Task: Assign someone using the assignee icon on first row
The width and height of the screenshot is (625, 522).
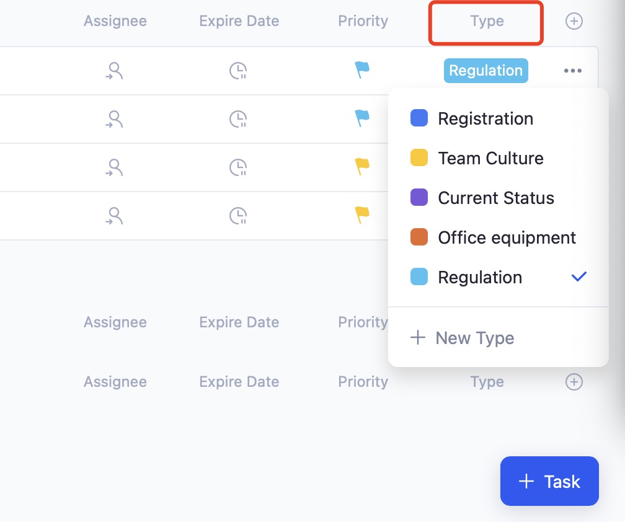Action: coord(115,70)
